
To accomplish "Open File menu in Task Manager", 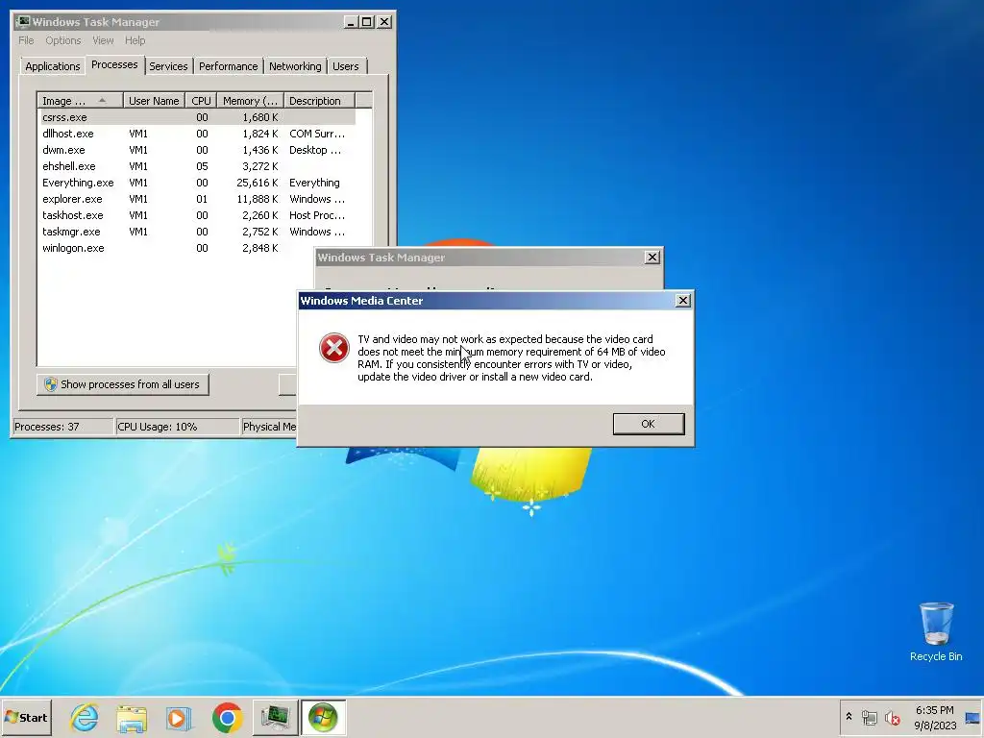I will click(x=26, y=40).
